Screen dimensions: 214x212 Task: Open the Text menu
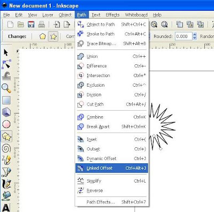96,15
